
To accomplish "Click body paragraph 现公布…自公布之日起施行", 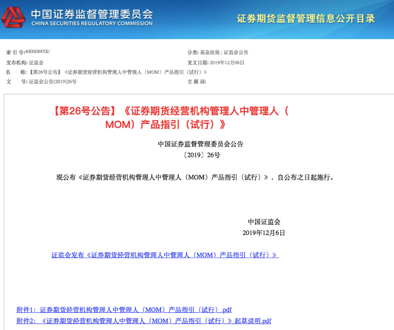I will tap(195, 177).
